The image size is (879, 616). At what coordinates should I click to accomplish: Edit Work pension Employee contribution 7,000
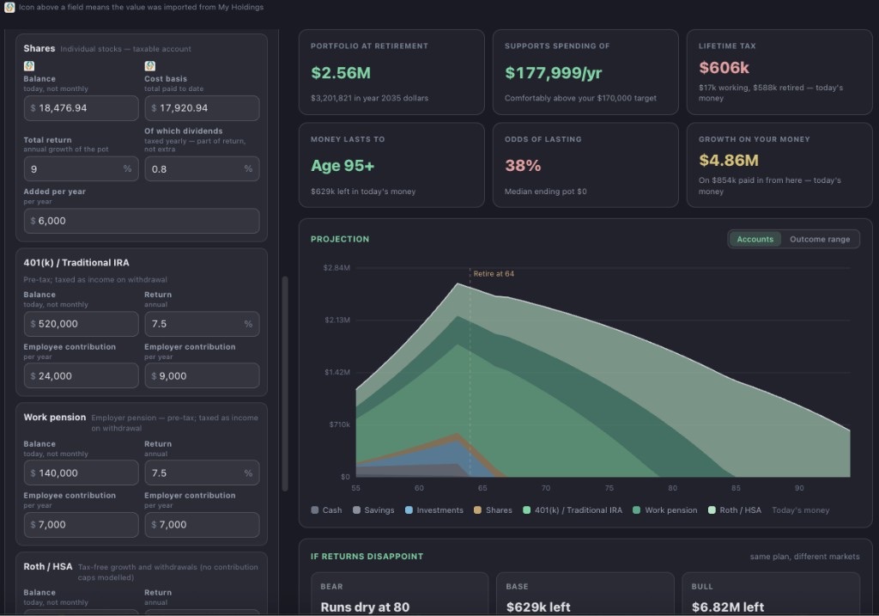[82, 525]
